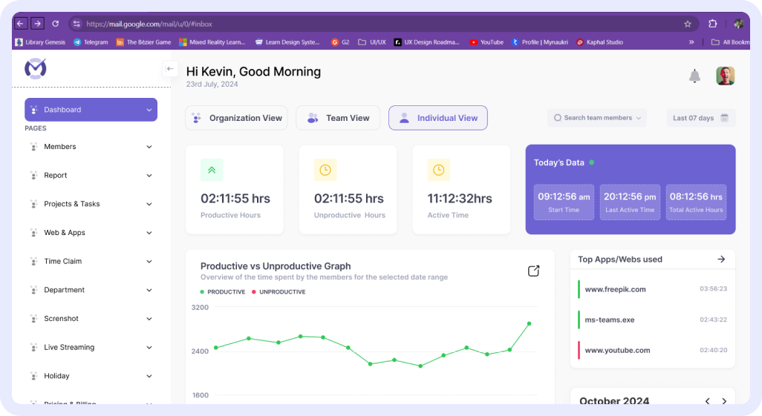Image resolution: width=762 pixels, height=416 pixels.
Task: Switch to Team View tab
Action: click(338, 118)
